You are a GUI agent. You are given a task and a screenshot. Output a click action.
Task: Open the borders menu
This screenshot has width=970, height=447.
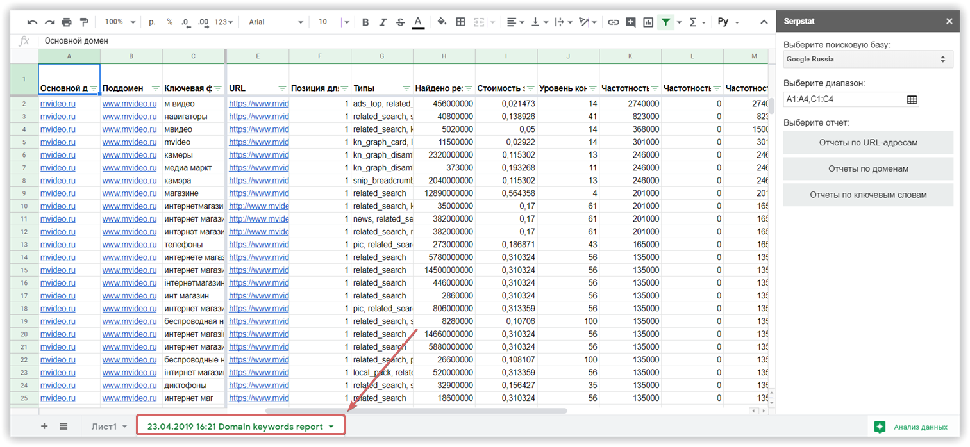pyautogui.click(x=460, y=22)
